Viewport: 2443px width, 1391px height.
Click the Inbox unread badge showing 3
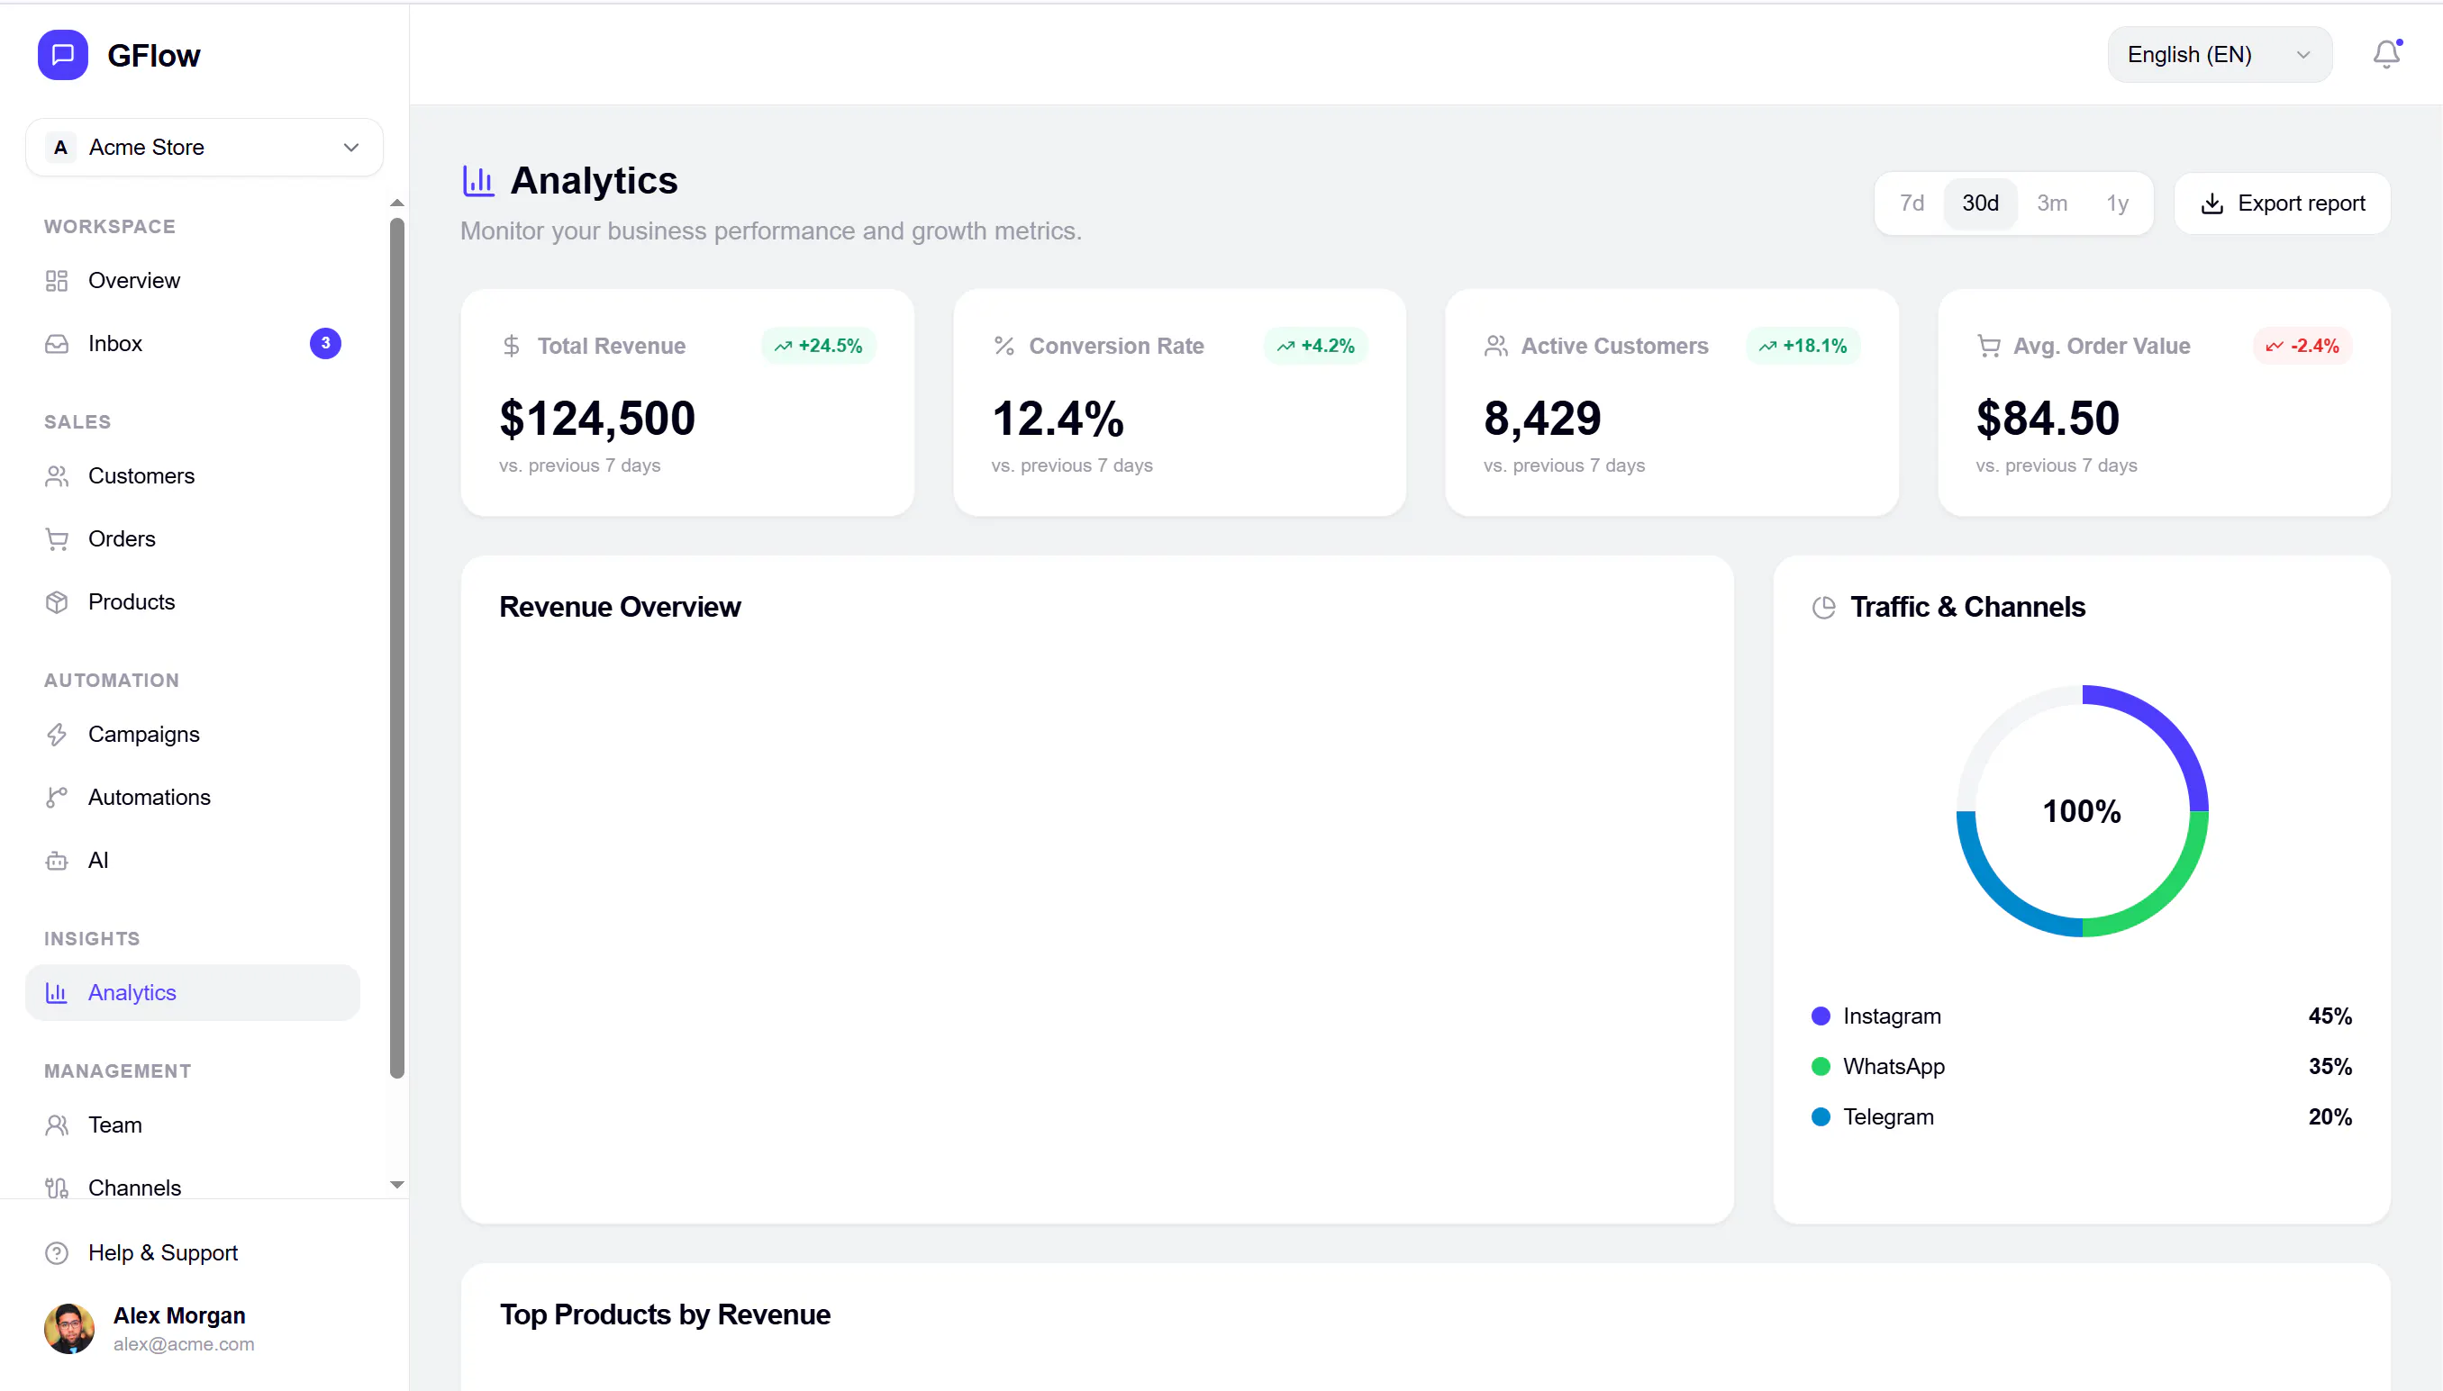pos(325,343)
